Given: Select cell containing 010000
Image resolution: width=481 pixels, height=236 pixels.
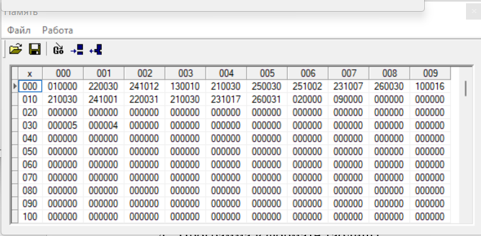Looking at the screenshot, I should [x=63, y=87].
